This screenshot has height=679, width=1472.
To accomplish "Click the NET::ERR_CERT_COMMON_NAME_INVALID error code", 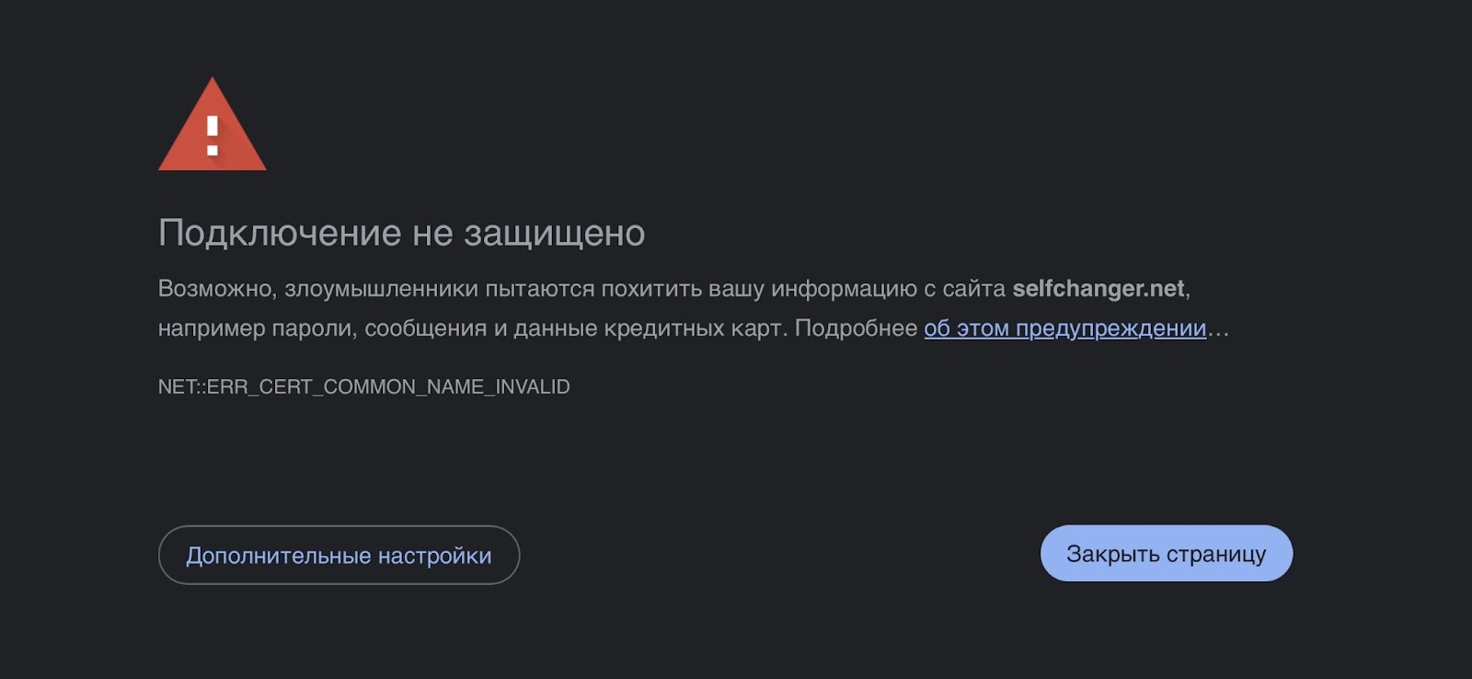I will point(363,387).
